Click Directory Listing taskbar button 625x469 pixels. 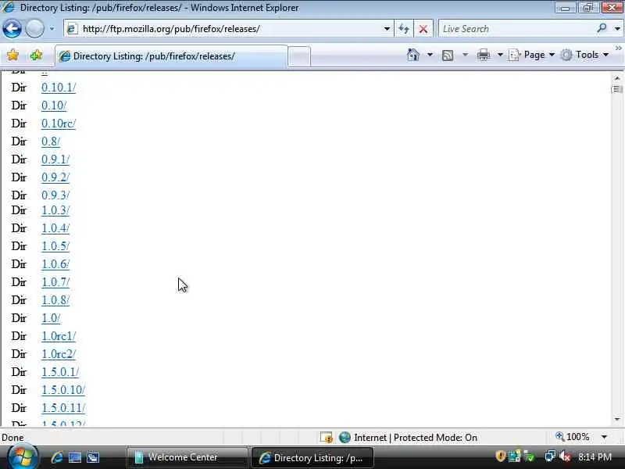[x=313, y=457]
